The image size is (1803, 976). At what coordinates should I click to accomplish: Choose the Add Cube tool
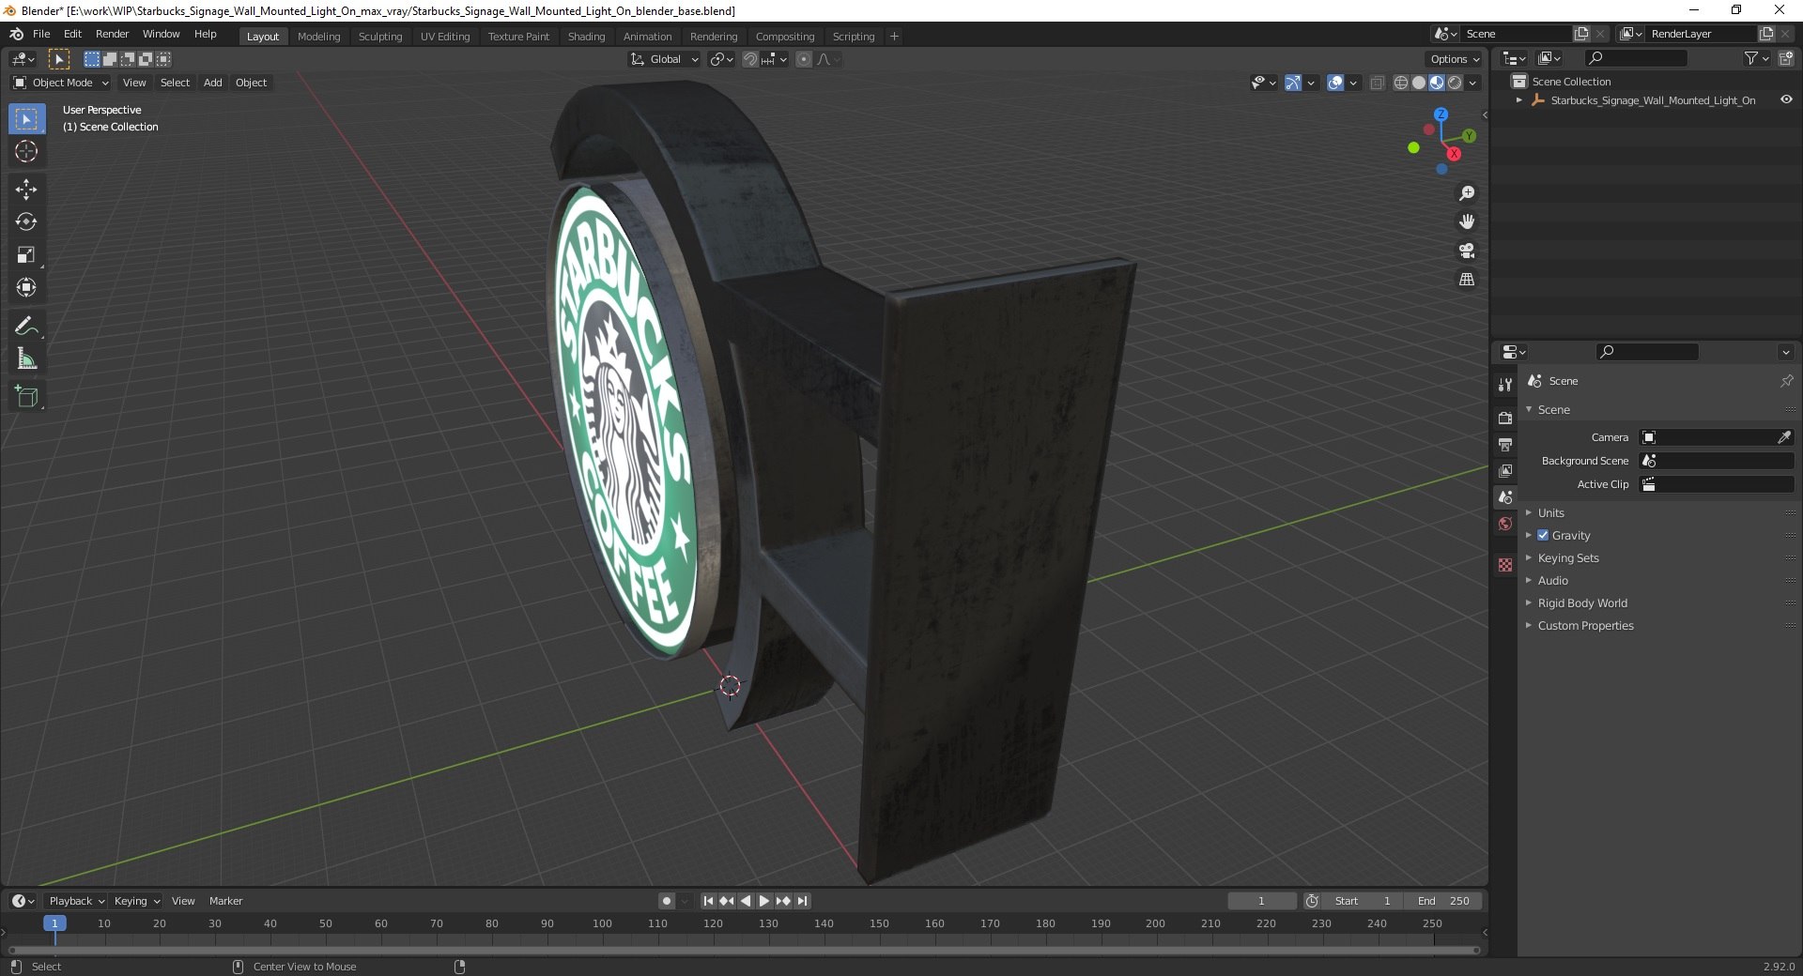(26, 397)
